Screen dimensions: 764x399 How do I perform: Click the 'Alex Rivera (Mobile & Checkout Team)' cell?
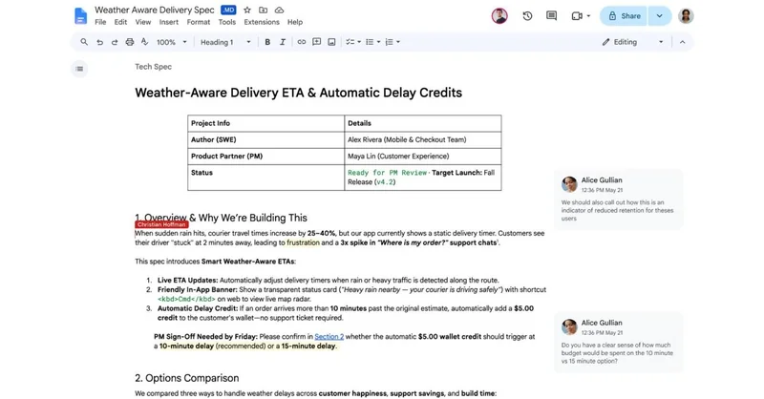pos(423,139)
